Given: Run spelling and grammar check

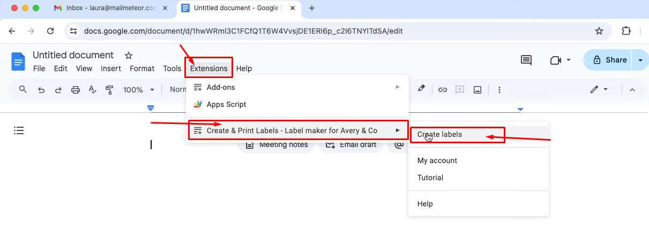Looking at the screenshot, I should [92, 90].
